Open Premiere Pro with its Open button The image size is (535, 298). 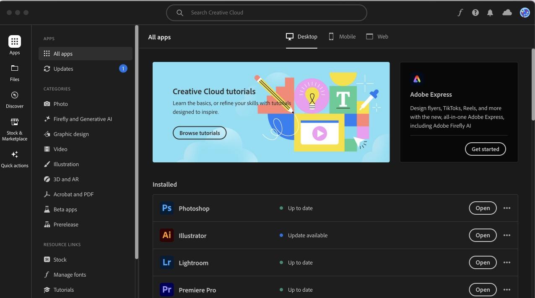[483, 290]
